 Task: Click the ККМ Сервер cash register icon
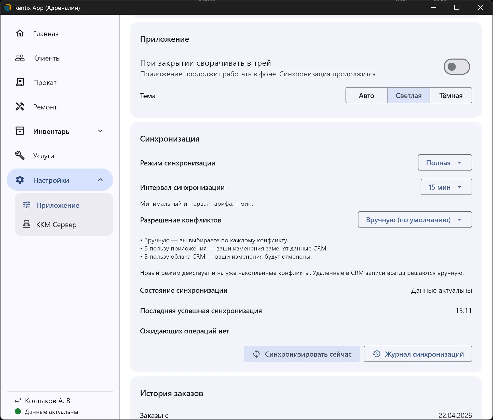[x=26, y=224]
